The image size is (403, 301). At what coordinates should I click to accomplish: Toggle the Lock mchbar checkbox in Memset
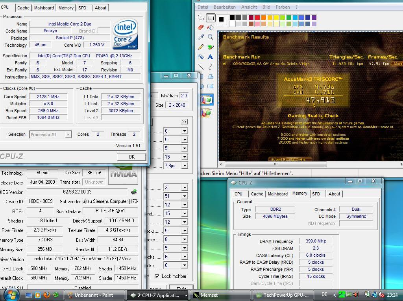coord(157,276)
